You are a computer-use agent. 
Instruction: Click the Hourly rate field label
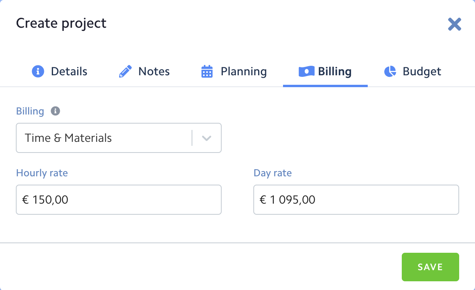pos(42,173)
